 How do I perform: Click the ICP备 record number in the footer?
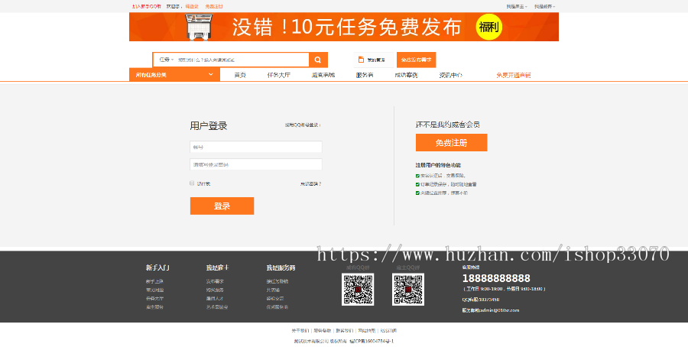tap(372, 341)
